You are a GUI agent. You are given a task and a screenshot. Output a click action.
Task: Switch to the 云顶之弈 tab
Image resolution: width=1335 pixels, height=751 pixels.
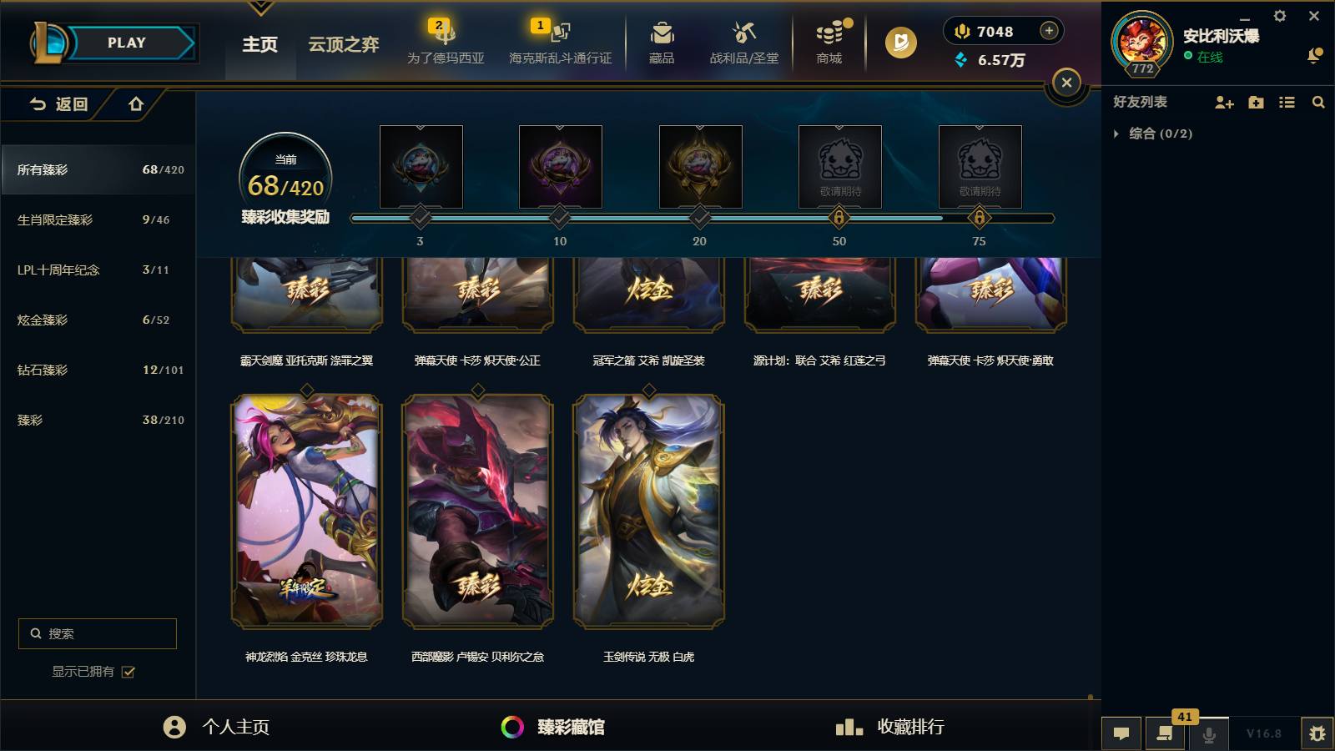click(344, 44)
